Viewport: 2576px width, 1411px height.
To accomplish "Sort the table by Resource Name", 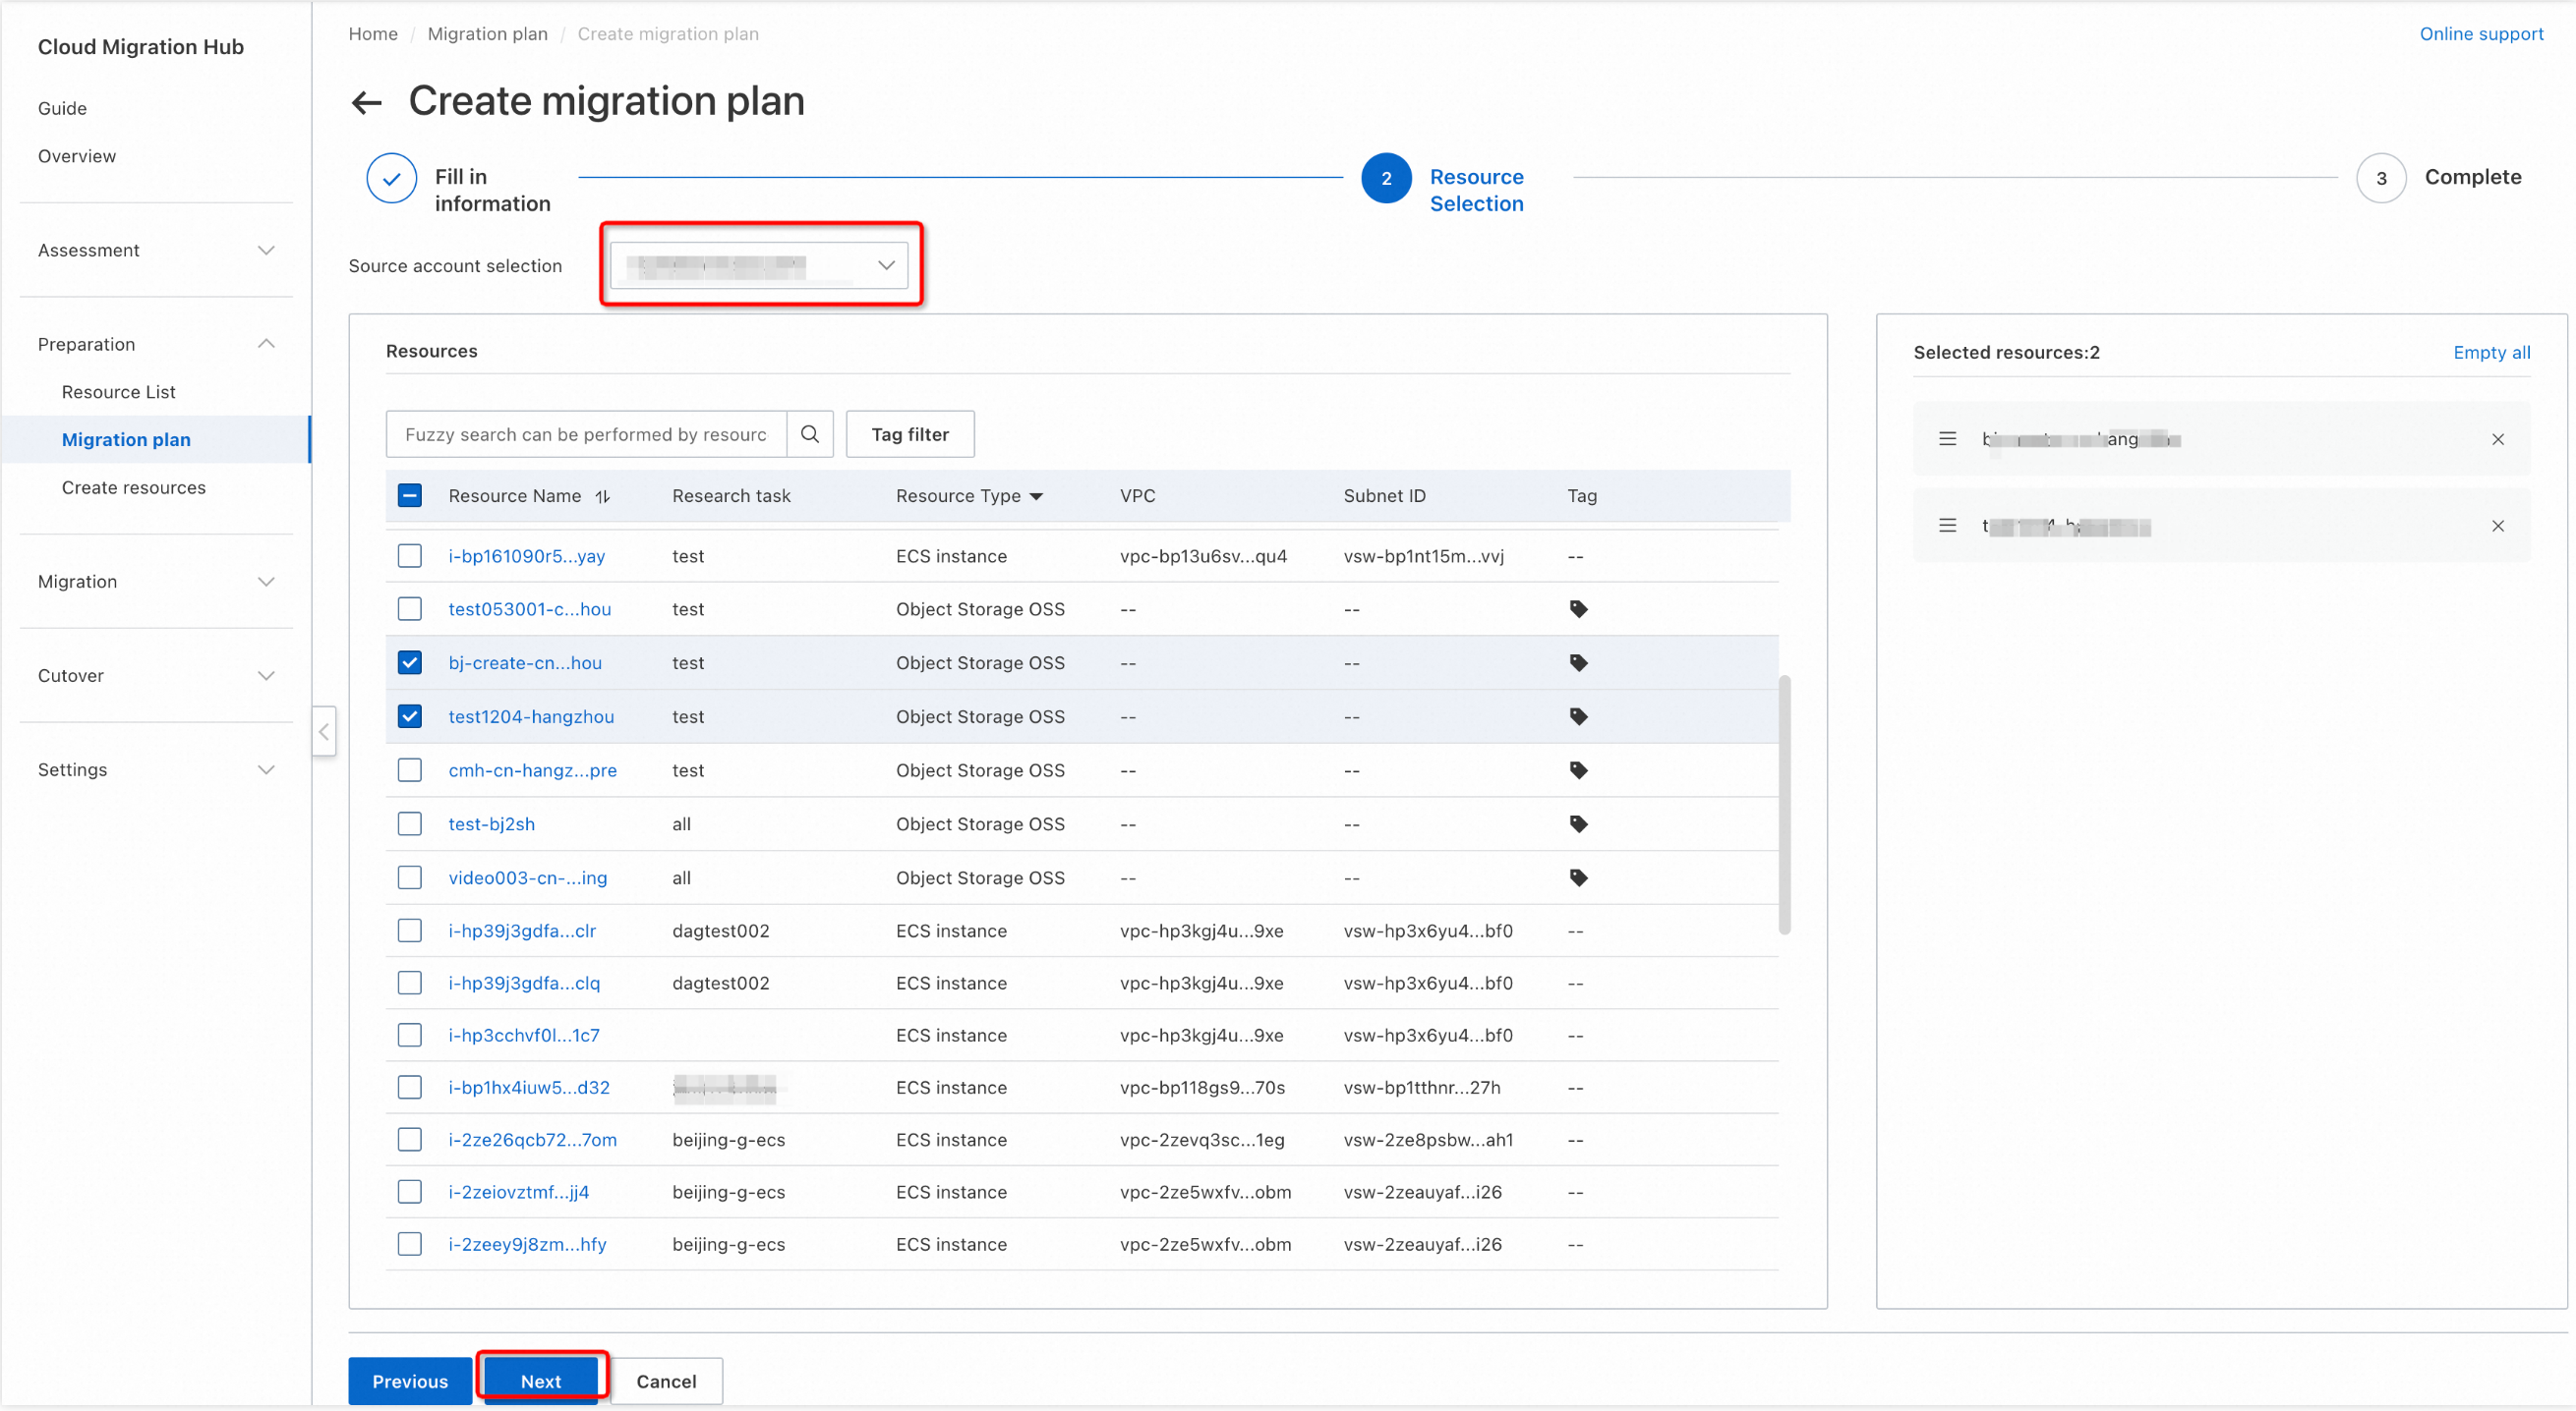I will [602, 495].
